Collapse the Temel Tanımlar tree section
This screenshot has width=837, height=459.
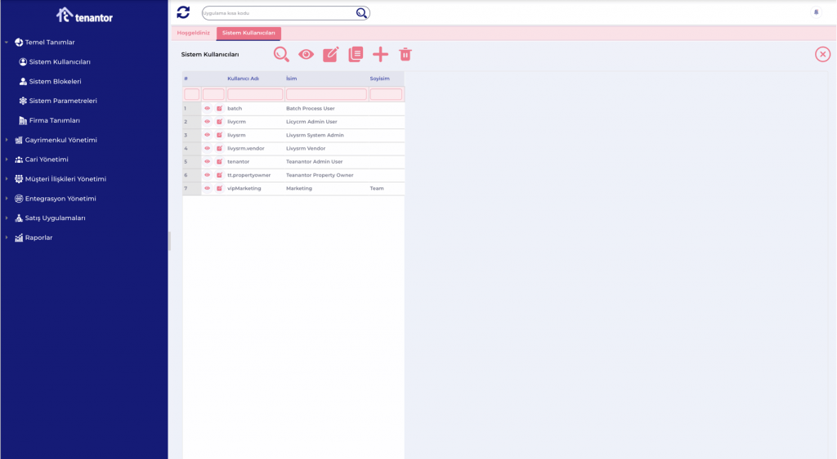7,43
